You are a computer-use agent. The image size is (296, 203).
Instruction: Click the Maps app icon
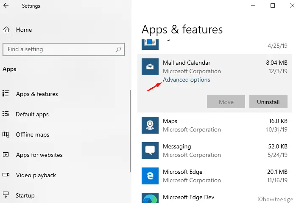tap(150, 125)
